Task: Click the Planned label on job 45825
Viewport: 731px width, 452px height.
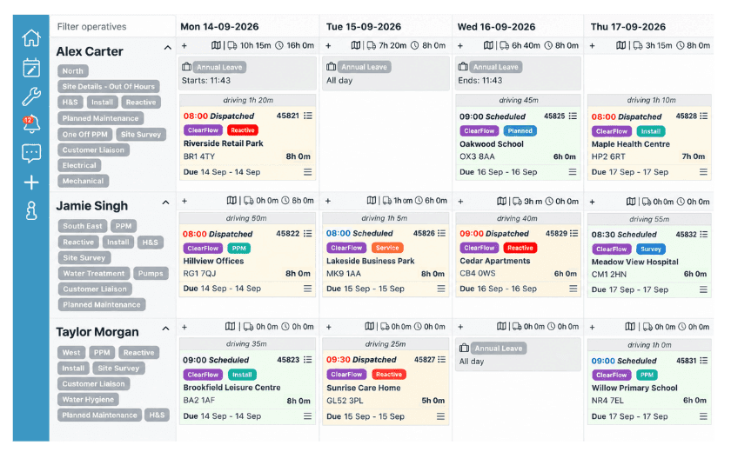Action: (520, 130)
